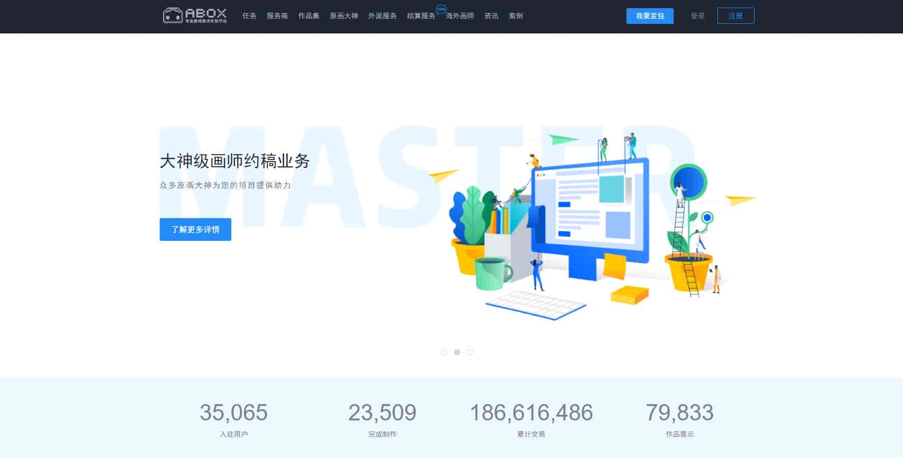Click the 我要发包 button
Image resolution: width=903 pixels, height=458 pixels.
click(x=650, y=16)
